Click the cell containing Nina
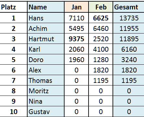 (x=46, y=101)
